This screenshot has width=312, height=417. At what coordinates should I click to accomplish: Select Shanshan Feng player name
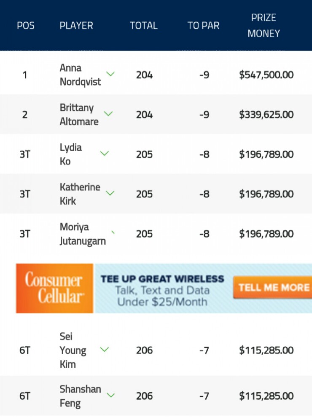tap(80, 396)
